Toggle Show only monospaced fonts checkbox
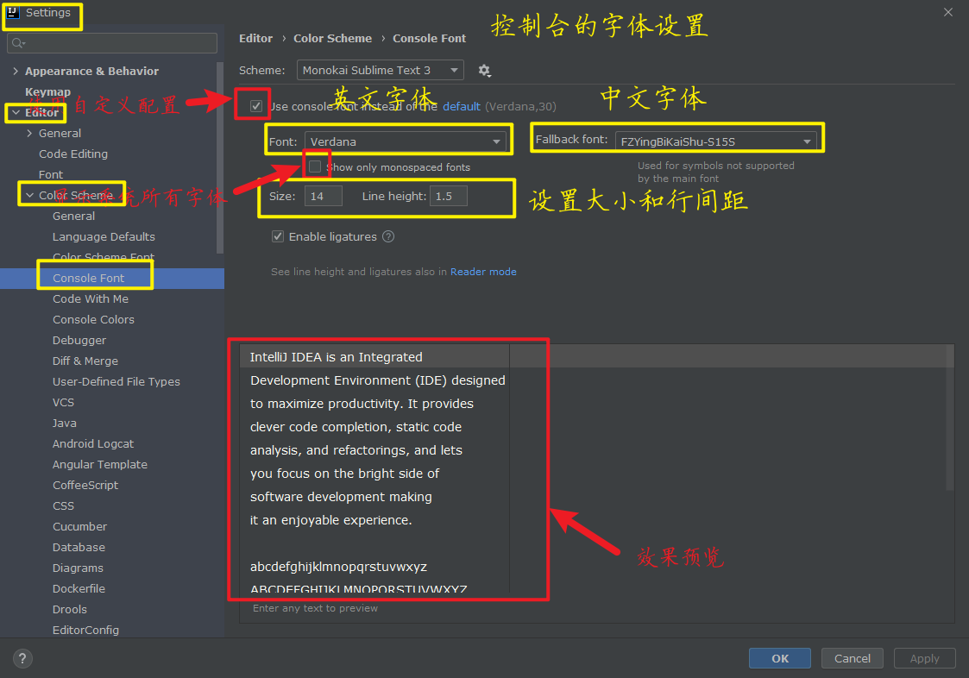 point(315,166)
